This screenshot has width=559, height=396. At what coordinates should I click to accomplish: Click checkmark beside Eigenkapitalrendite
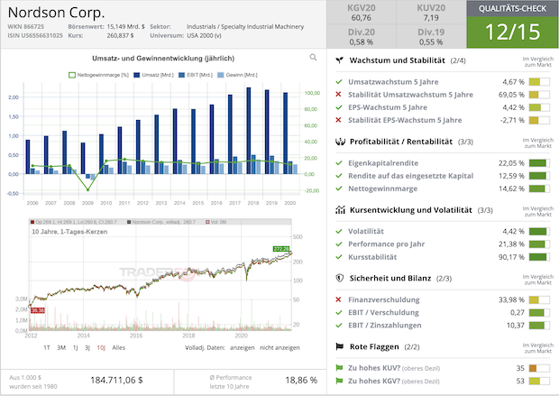pos(339,163)
